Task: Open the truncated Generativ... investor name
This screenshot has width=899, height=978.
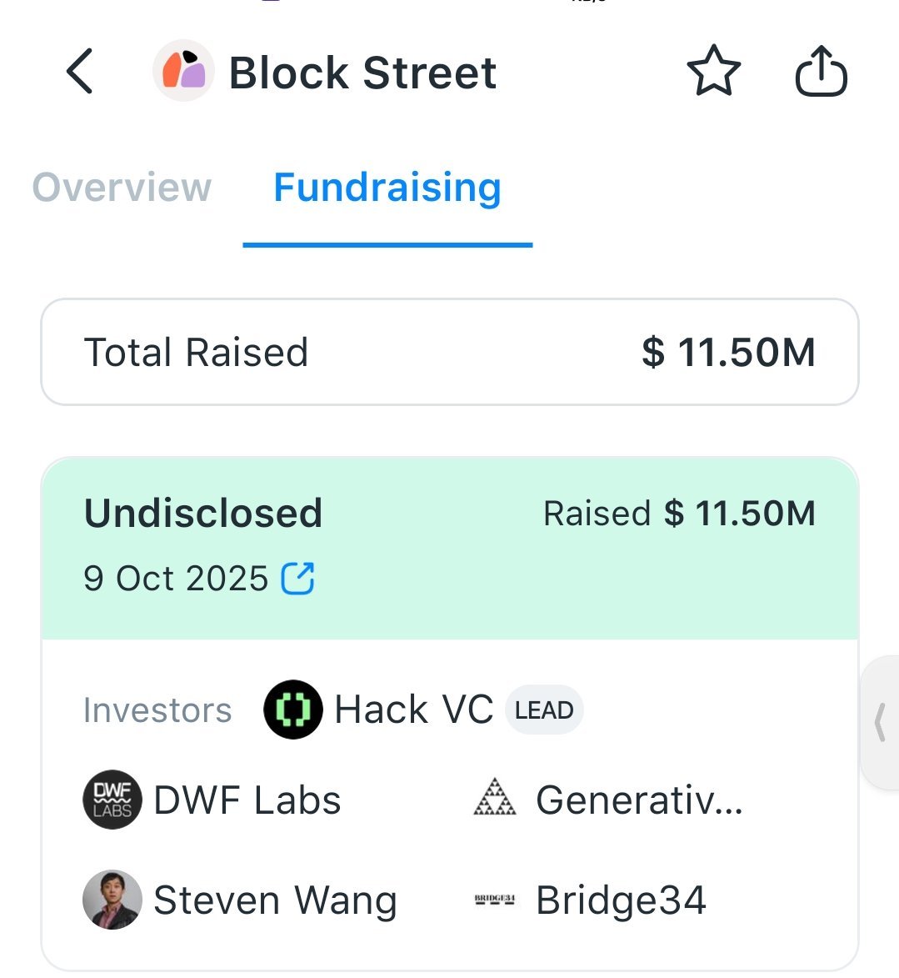Action: click(x=639, y=800)
